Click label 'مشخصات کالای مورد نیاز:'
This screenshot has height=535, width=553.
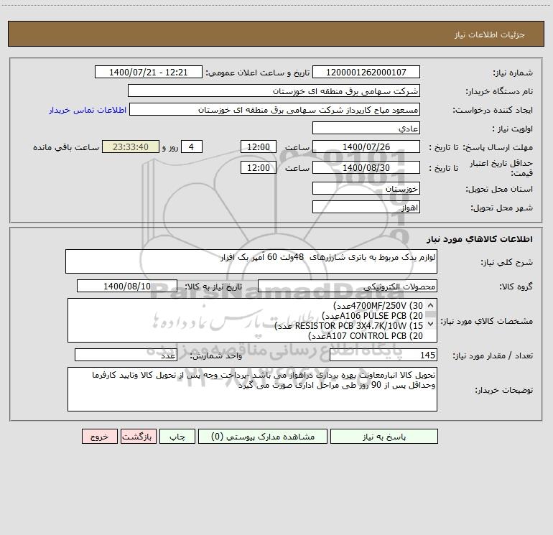pos(487,321)
